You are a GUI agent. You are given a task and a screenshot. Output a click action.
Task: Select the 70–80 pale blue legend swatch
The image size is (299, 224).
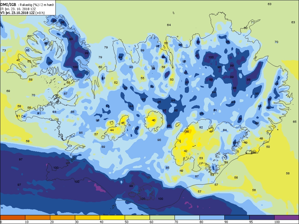pyautogui.click(x=187, y=217)
